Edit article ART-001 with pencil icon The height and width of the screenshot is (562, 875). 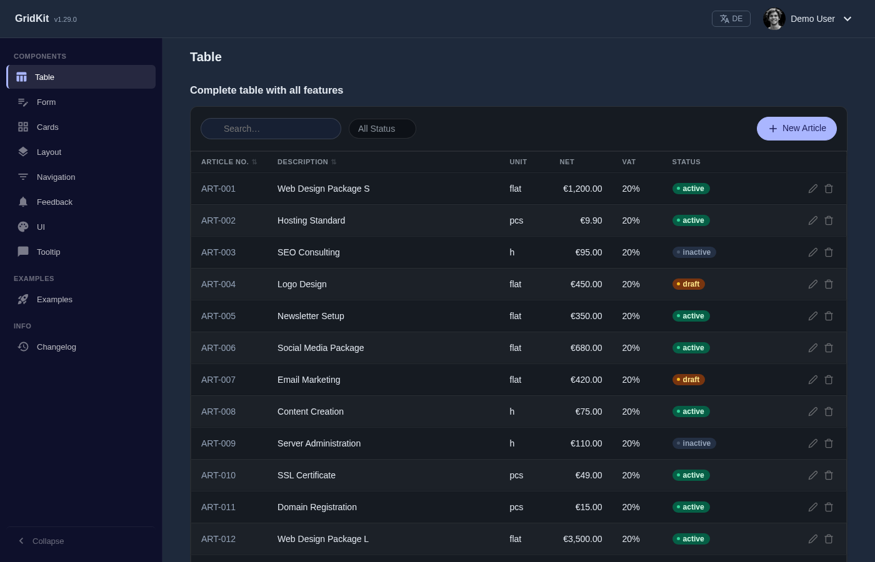[x=813, y=189]
